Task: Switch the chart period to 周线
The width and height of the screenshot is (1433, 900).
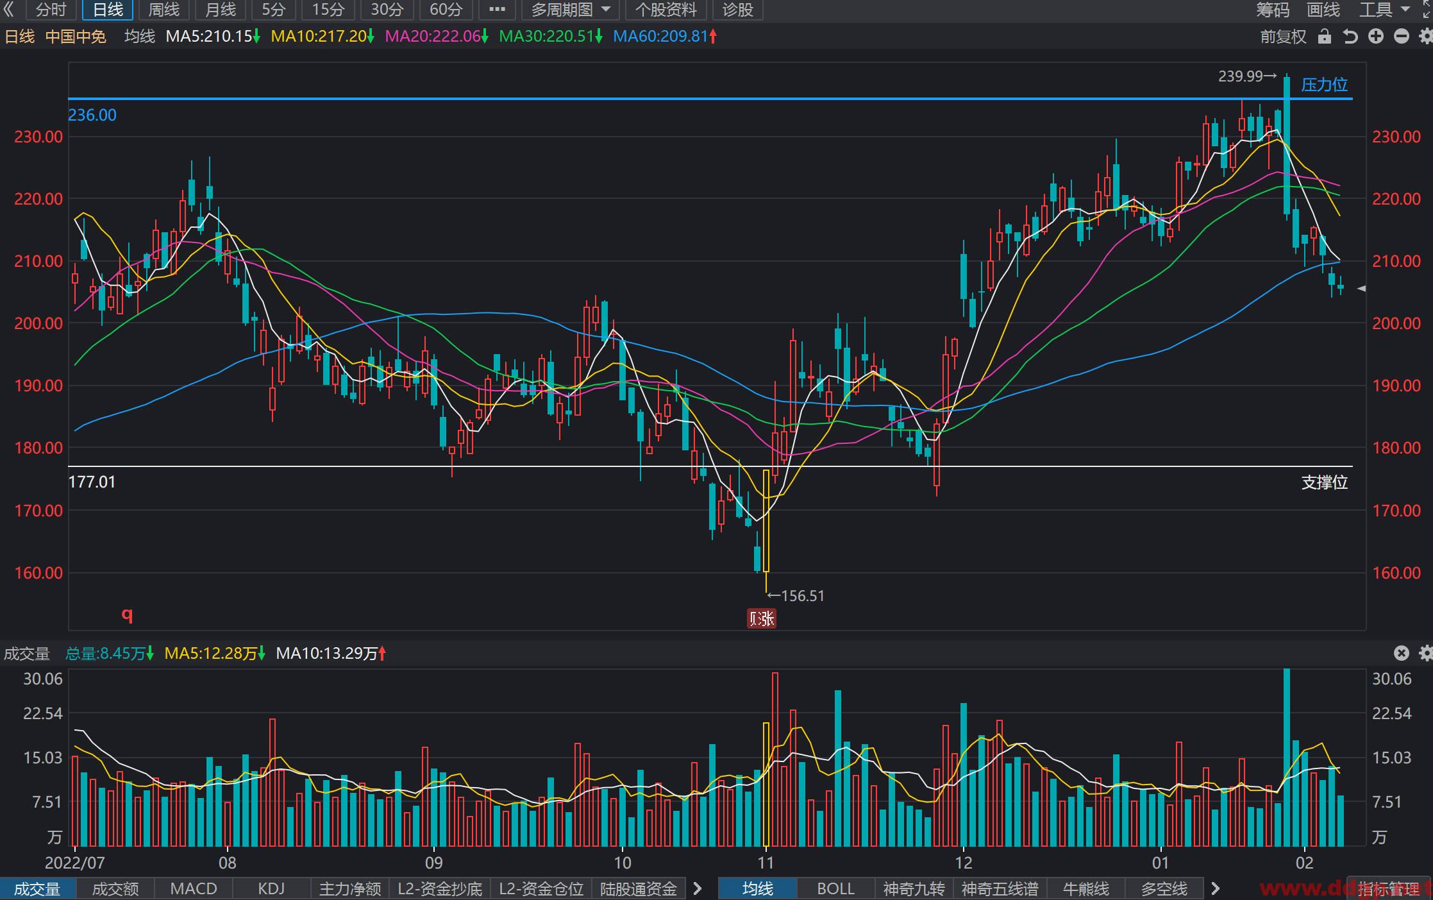Action: (164, 10)
